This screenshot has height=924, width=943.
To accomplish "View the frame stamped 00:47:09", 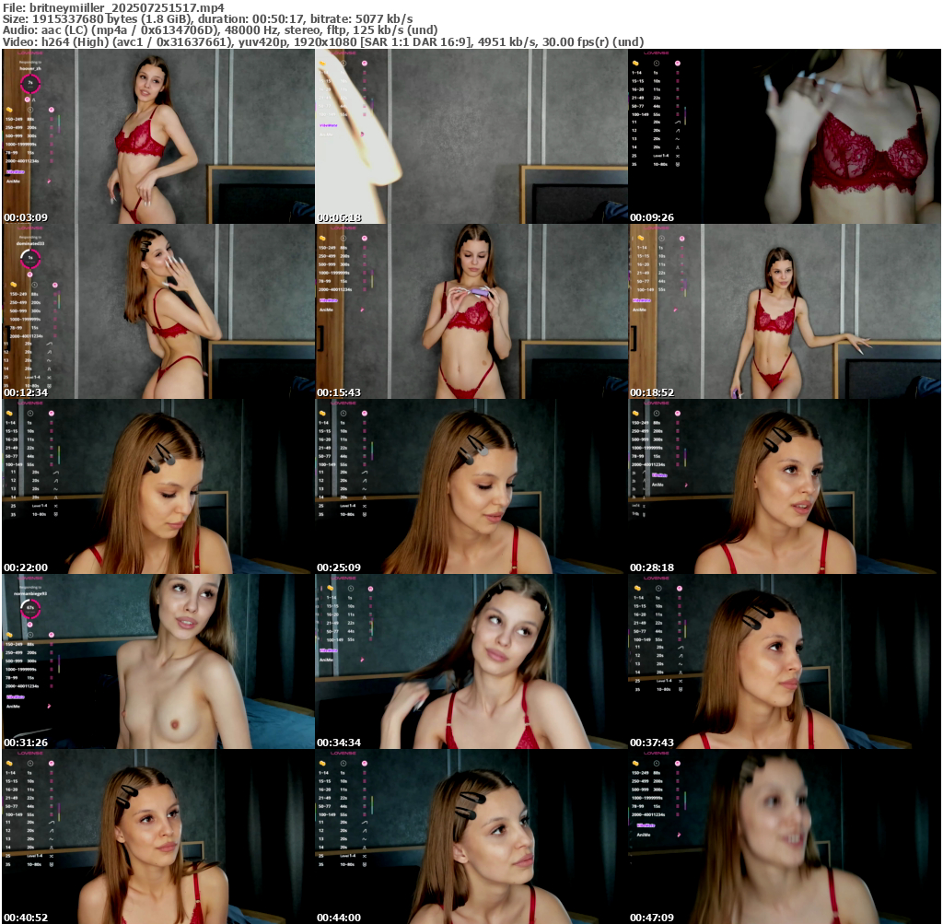I will pos(785,836).
